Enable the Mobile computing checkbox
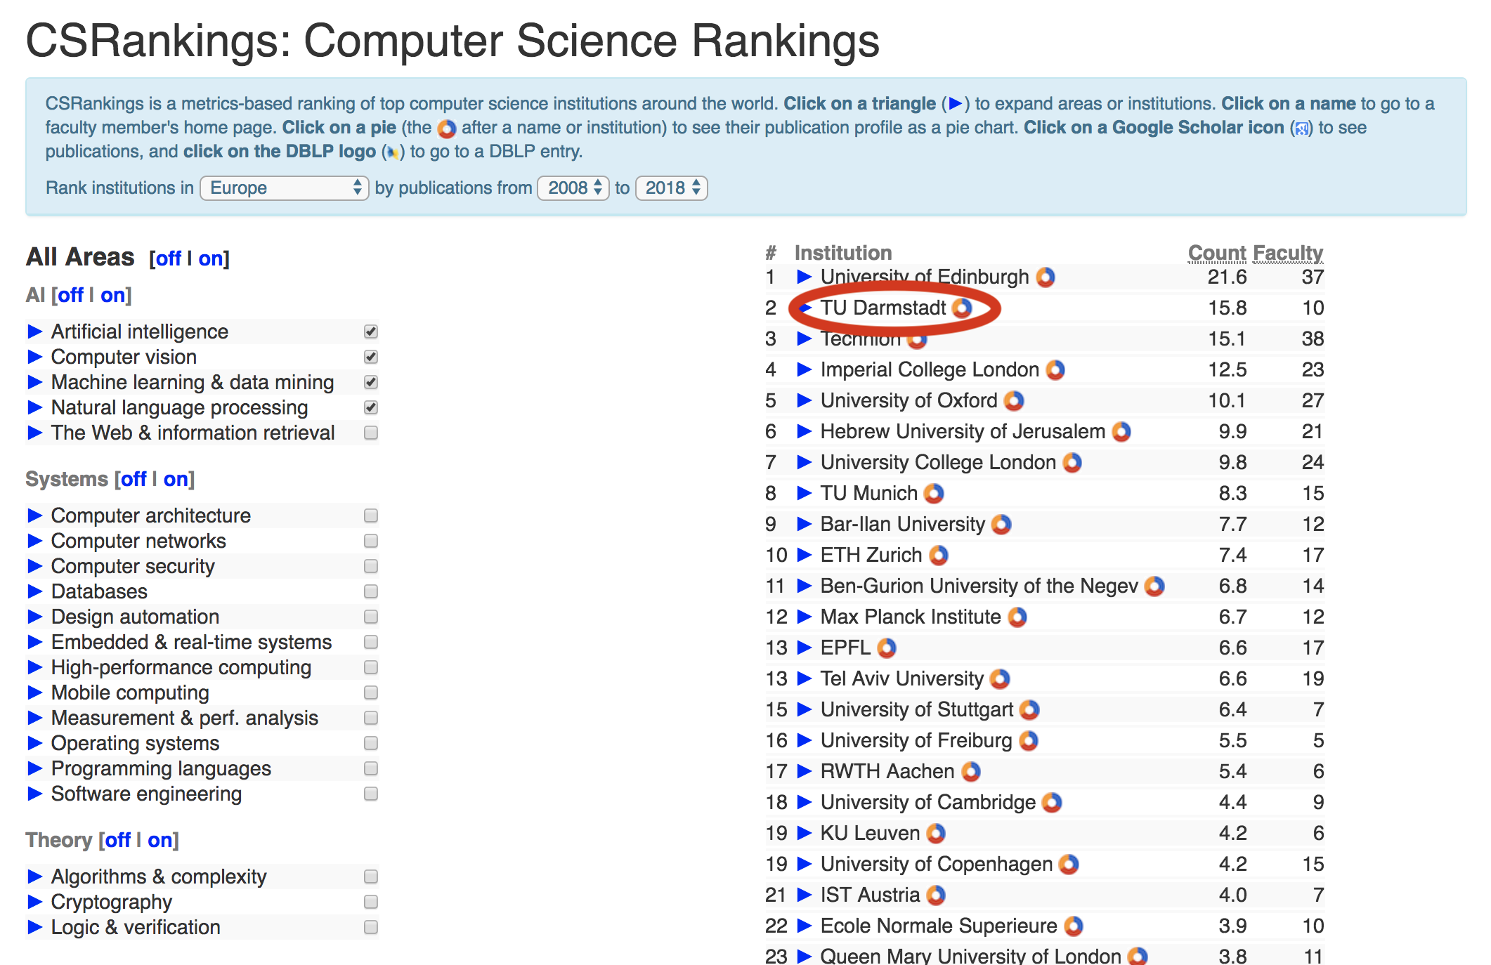The height and width of the screenshot is (965, 1491). pyautogui.click(x=371, y=692)
